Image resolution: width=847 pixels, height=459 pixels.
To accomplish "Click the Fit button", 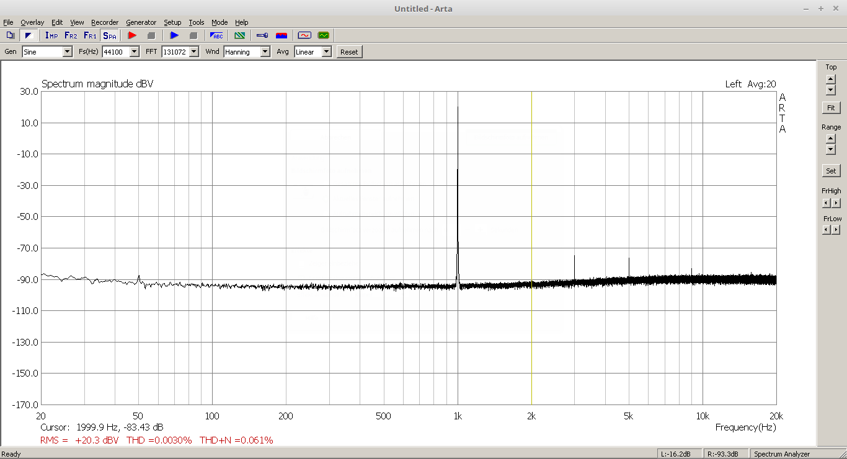I will [x=831, y=108].
